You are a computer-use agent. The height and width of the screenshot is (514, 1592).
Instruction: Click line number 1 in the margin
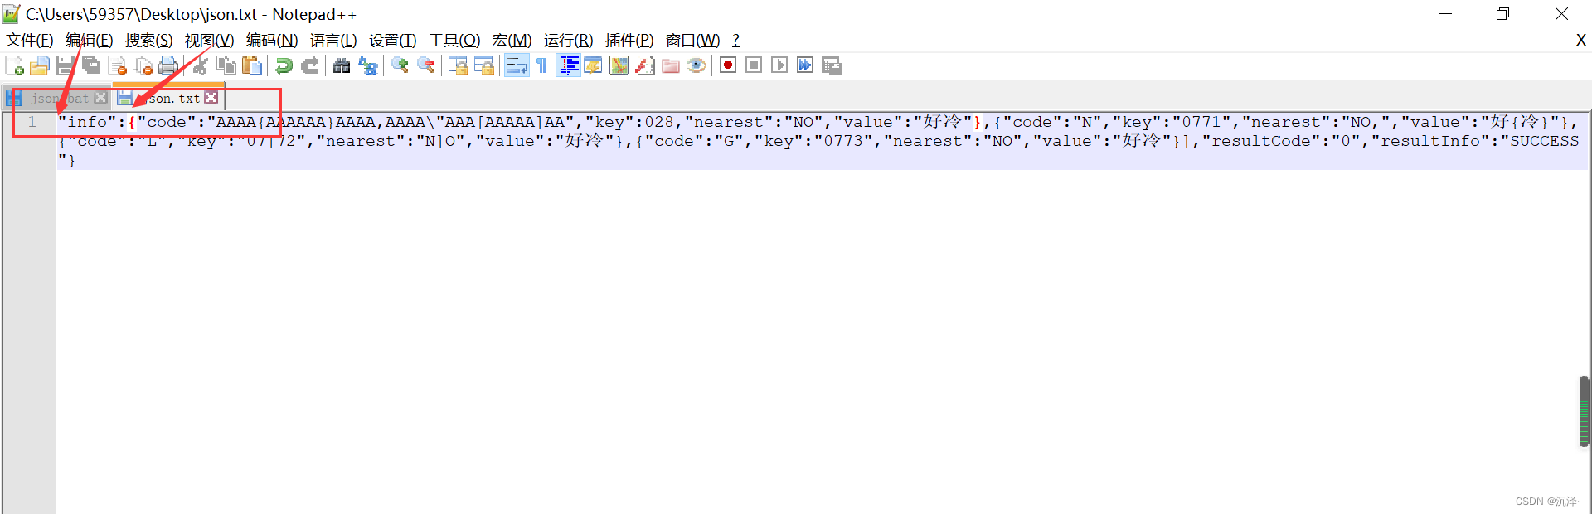32,122
